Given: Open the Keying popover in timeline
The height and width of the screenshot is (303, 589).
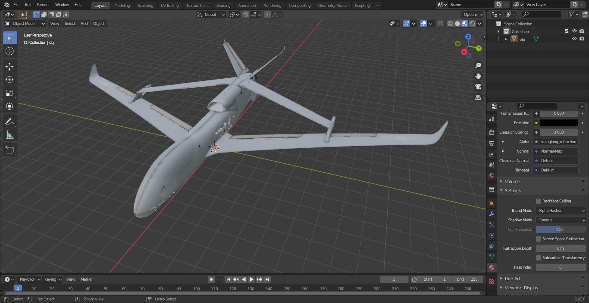Looking at the screenshot, I should click(x=53, y=279).
